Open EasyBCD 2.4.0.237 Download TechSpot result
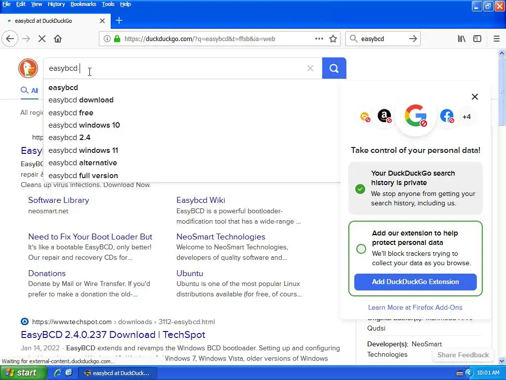 tap(113, 335)
